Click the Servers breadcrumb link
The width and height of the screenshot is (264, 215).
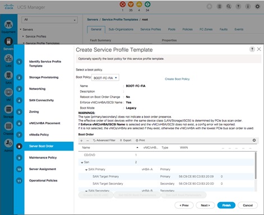pos(92,20)
